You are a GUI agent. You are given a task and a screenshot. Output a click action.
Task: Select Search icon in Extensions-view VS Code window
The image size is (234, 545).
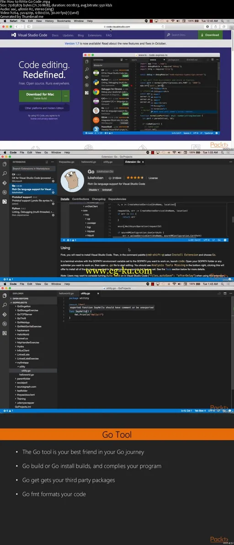[x=4, y=173]
